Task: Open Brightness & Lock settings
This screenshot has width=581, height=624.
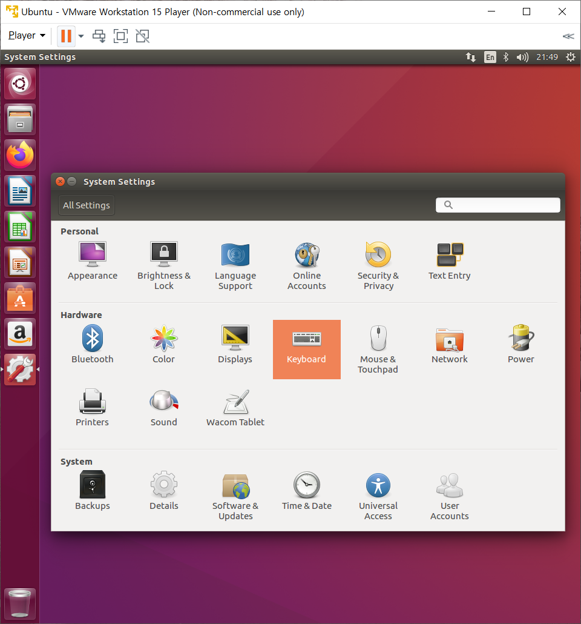Action: [164, 265]
